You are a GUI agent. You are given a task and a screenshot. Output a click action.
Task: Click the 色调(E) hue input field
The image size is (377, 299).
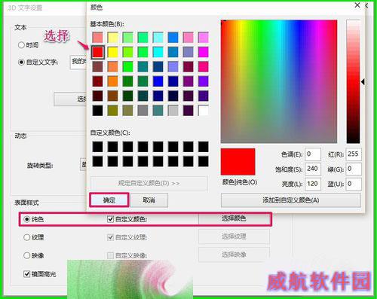(313, 154)
